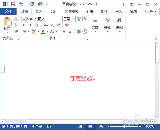The width and height of the screenshot is (160, 130).
Task: Click the Cut scissors icon
Action: [x=16, y=19]
